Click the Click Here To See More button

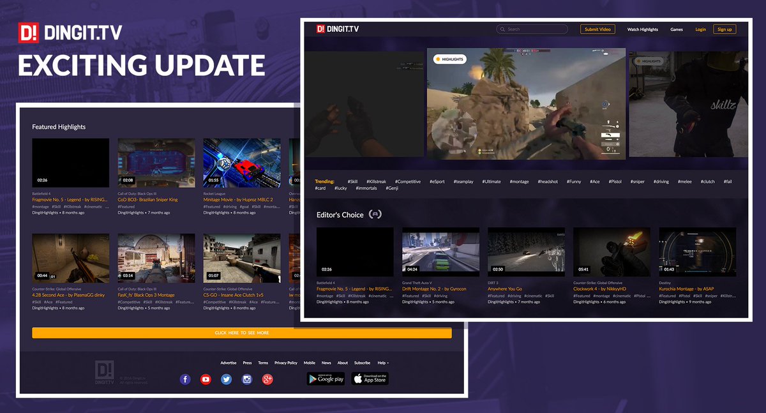(242, 333)
